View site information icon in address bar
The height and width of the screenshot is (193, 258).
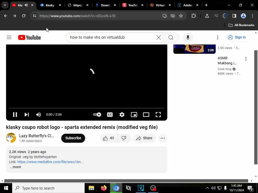point(34,16)
